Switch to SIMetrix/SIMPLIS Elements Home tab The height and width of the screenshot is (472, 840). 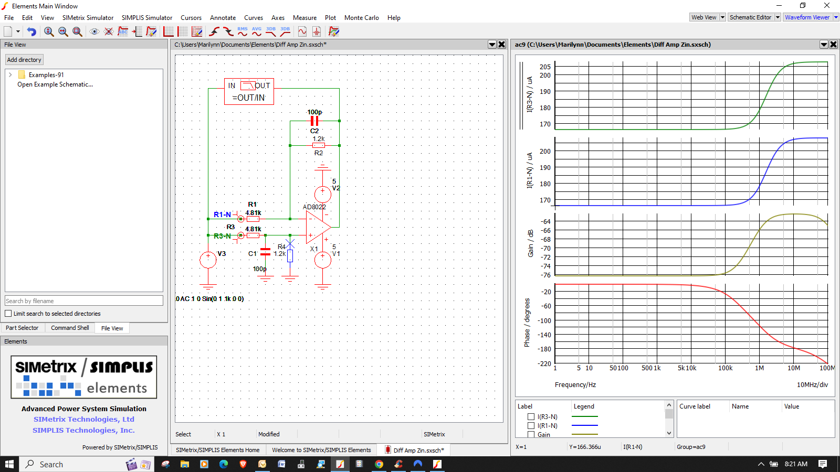point(217,450)
